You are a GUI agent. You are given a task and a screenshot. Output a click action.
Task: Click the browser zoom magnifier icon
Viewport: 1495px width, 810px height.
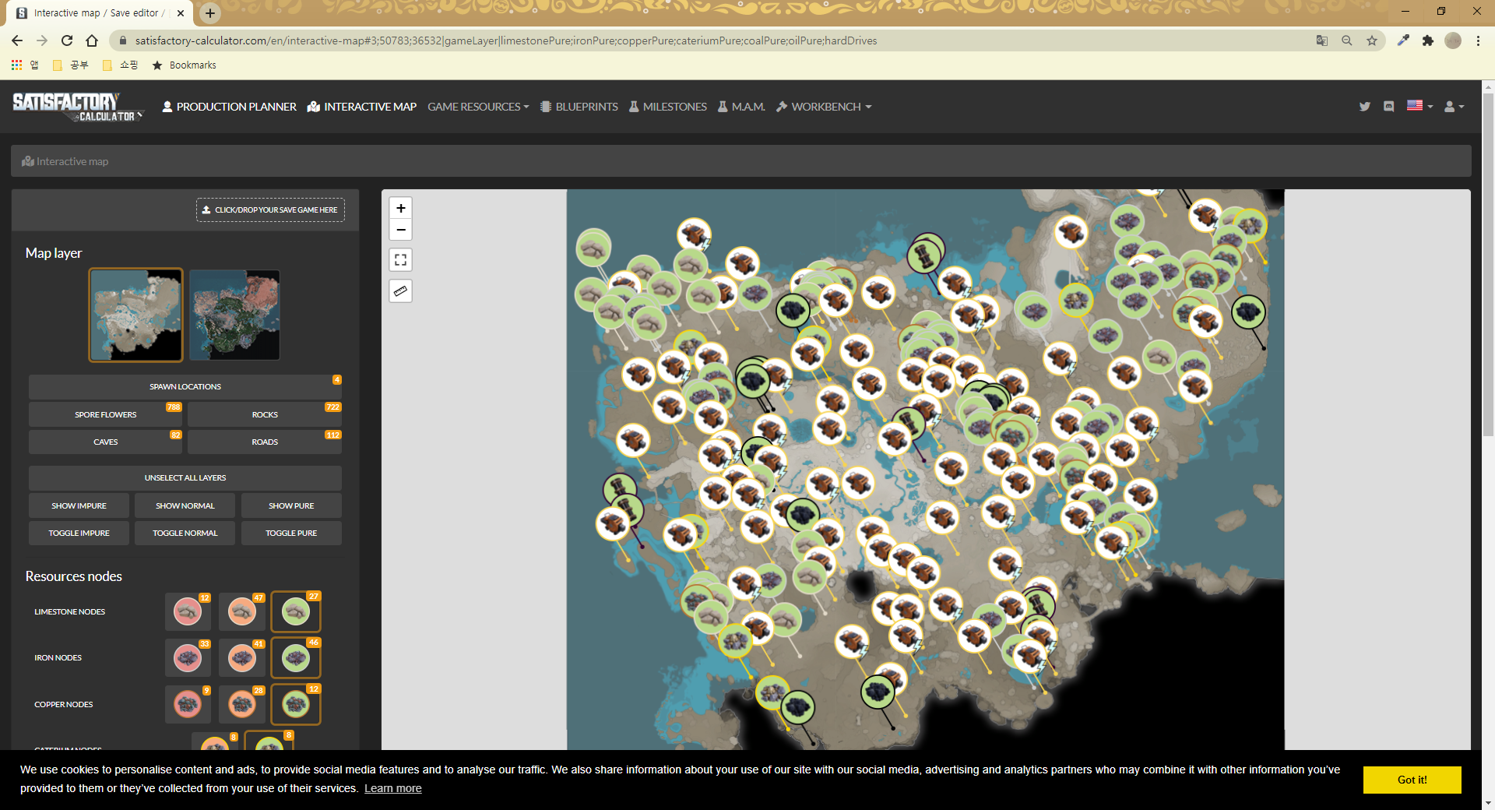click(1347, 40)
